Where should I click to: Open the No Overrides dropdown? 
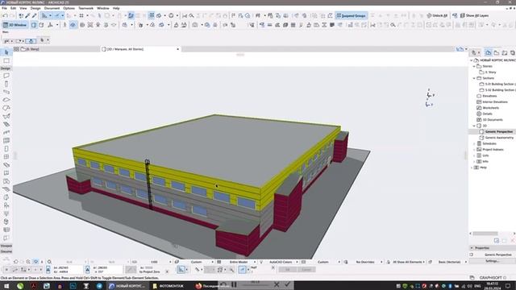[365, 262]
